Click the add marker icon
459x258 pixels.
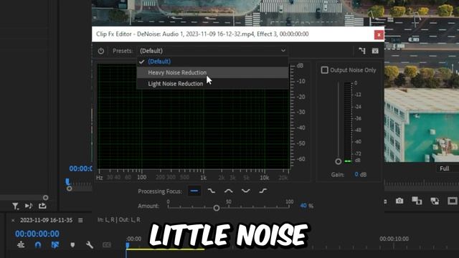pos(72,245)
